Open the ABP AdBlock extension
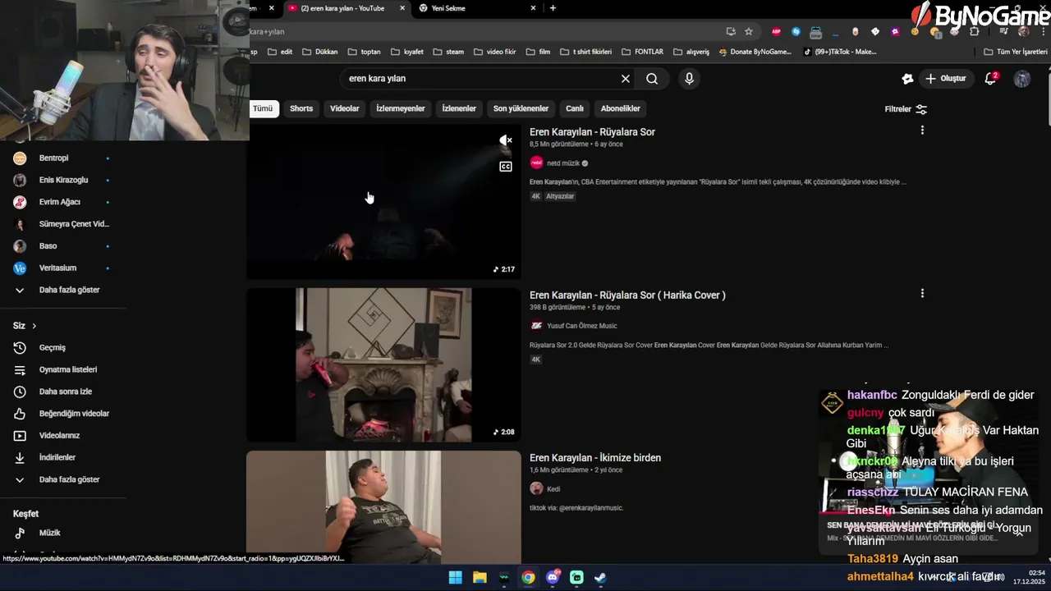This screenshot has width=1051, height=591. pyautogui.click(x=776, y=31)
